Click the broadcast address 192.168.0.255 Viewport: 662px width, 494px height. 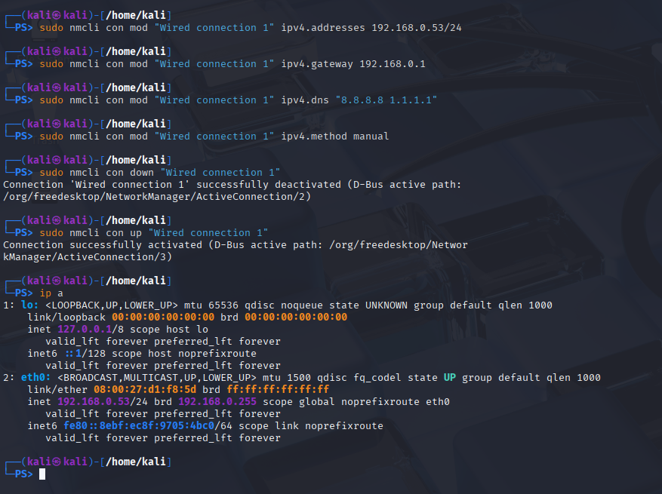click(226, 402)
